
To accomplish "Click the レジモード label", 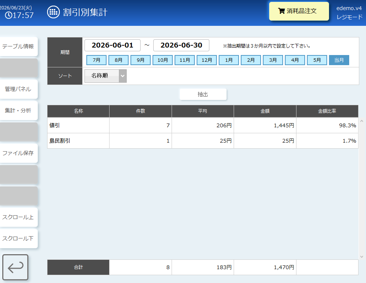I will pyautogui.click(x=350, y=17).
